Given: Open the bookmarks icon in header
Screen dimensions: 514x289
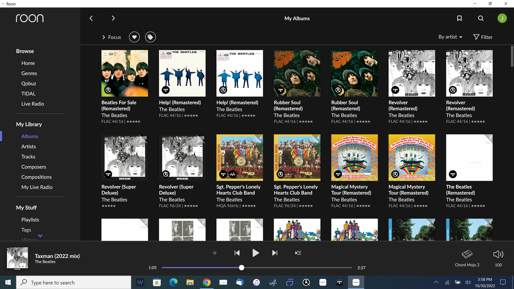Looking at the screenshot, I should 459,18.
